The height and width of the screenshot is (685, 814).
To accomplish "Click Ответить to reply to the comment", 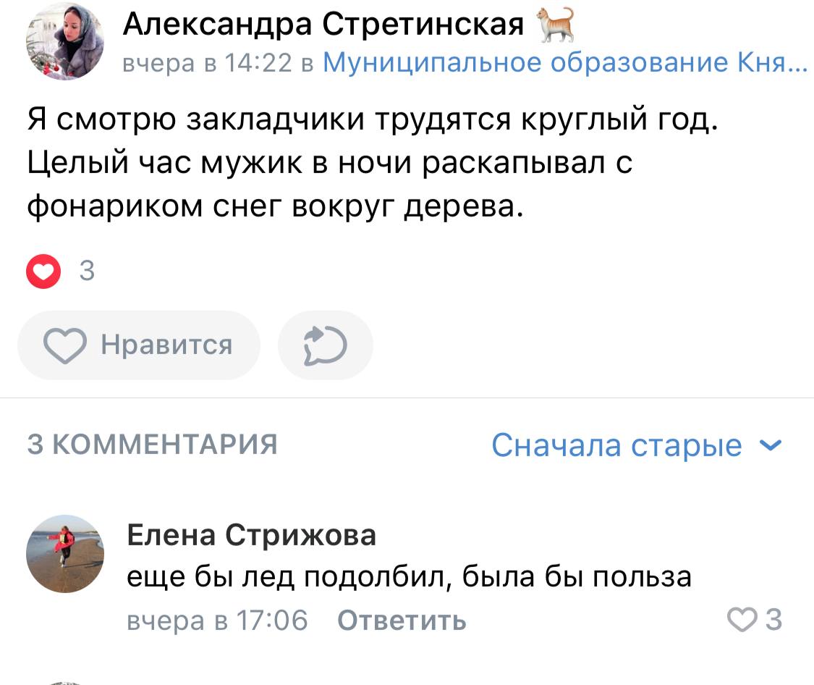I will pyautogui.click(x=402, y=621).
